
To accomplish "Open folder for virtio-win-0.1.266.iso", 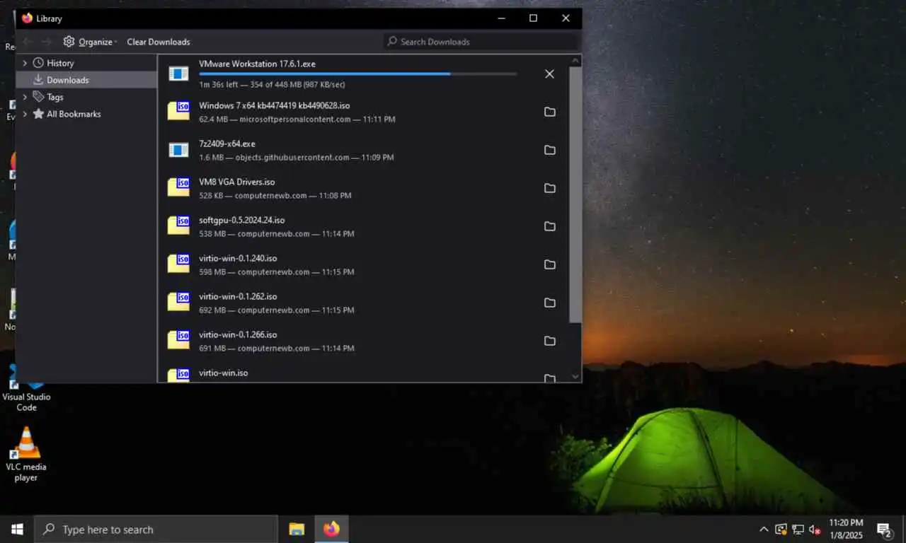I will (549, 341).
